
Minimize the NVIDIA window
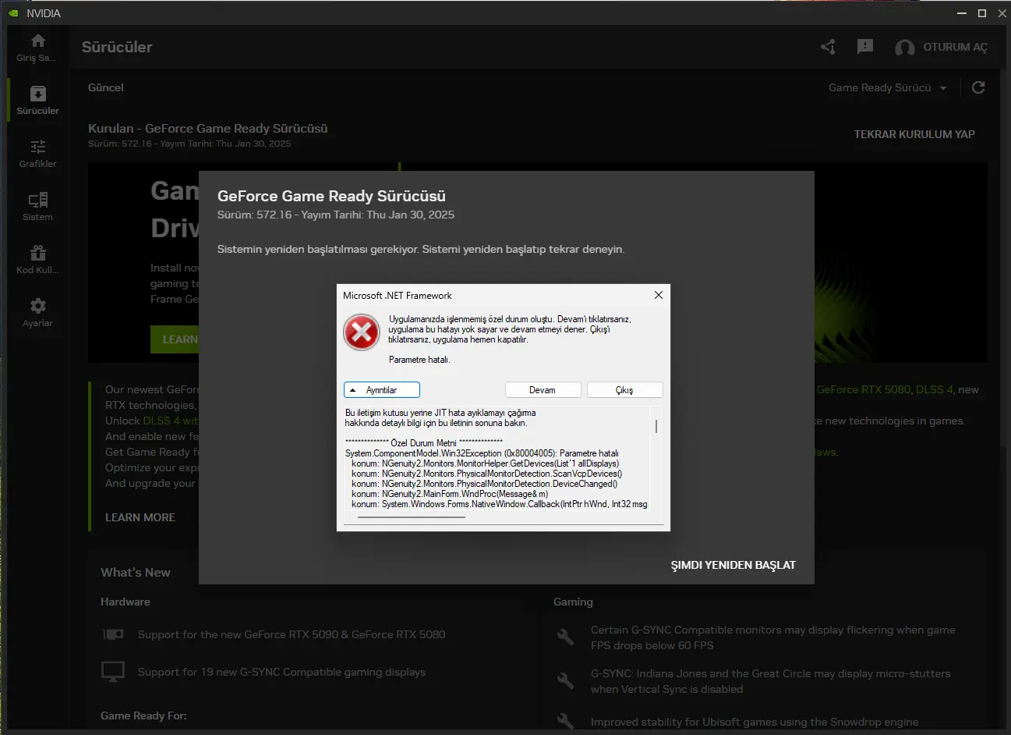click(962, 13)
